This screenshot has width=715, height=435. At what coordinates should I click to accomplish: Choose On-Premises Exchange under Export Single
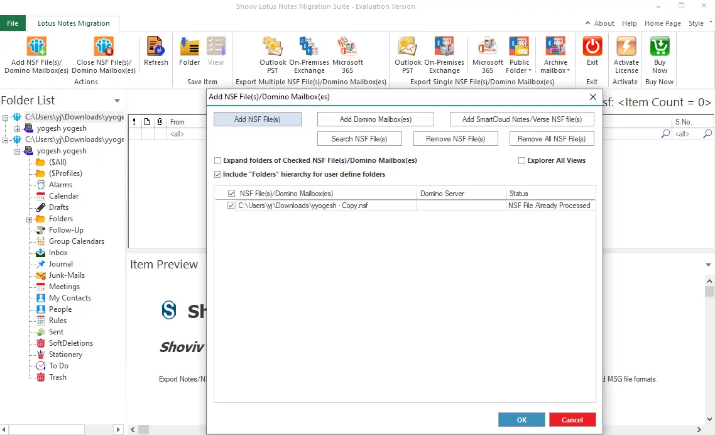[x=444, y=46]
